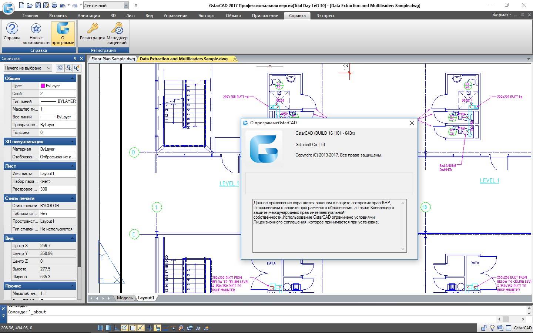This screenshot has height=333, width=533.
Task: Open the Формат menu at top right
Action: click(x=502, y=15)
